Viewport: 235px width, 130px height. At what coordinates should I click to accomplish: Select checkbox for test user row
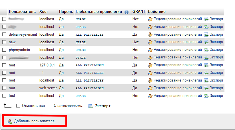pyautogui.click(x=4, y=96)
